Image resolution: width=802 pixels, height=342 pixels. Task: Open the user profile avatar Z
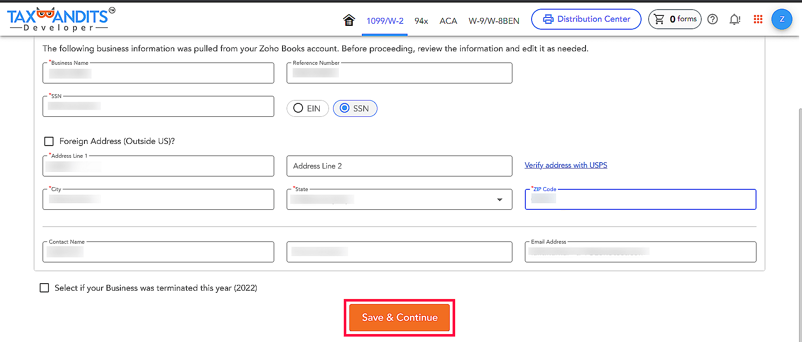coord(782,19)
